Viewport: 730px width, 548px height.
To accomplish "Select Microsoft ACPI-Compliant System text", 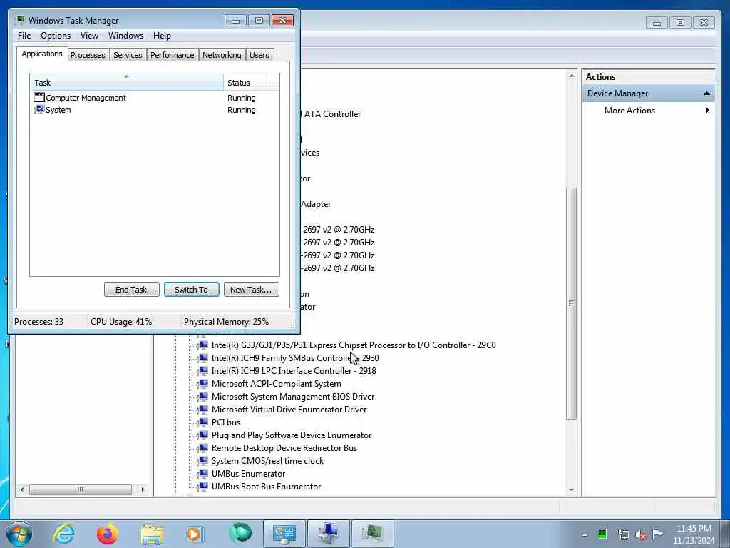I will pos(277,383).
